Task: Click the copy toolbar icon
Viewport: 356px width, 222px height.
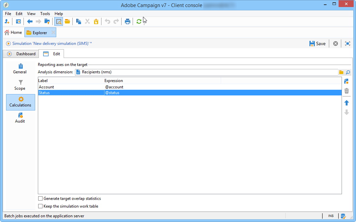Action: [x=79, y=21]
